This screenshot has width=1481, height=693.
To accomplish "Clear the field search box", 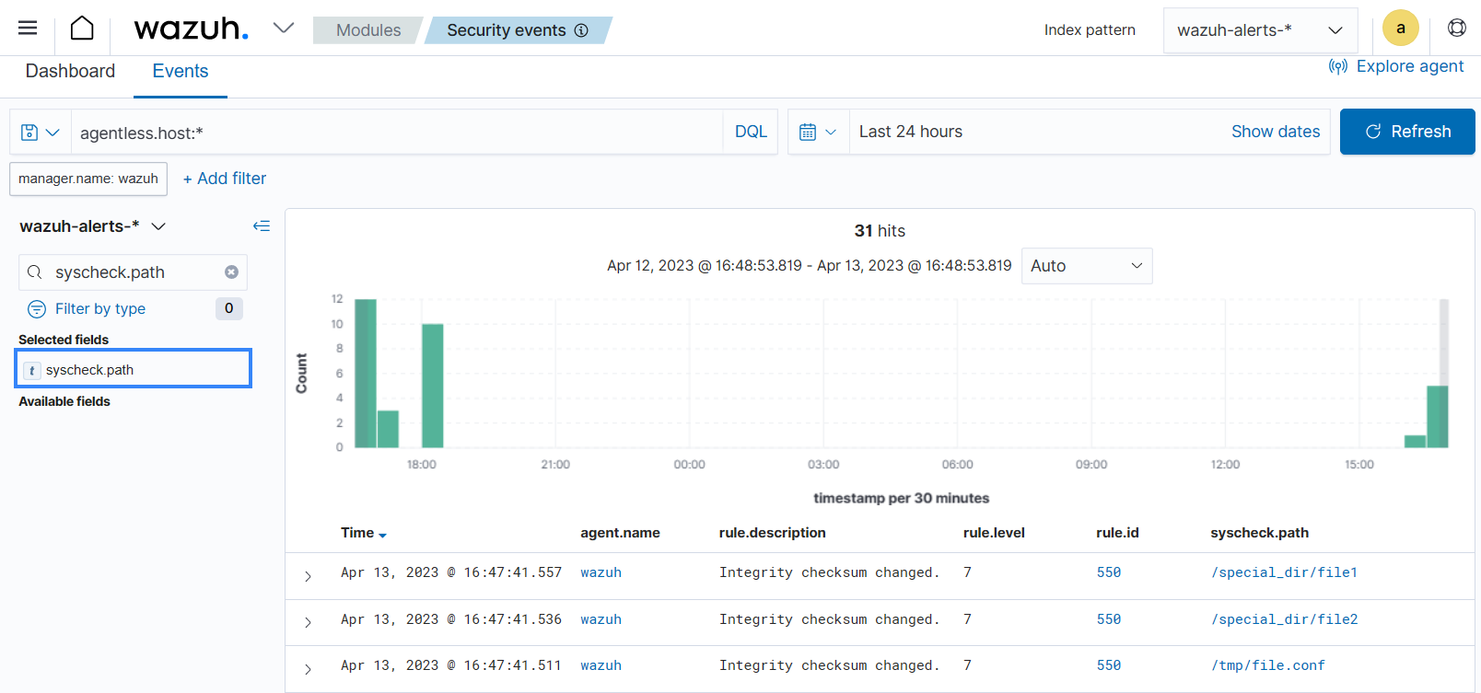I will pyautogui.click(x=231, y=272).
